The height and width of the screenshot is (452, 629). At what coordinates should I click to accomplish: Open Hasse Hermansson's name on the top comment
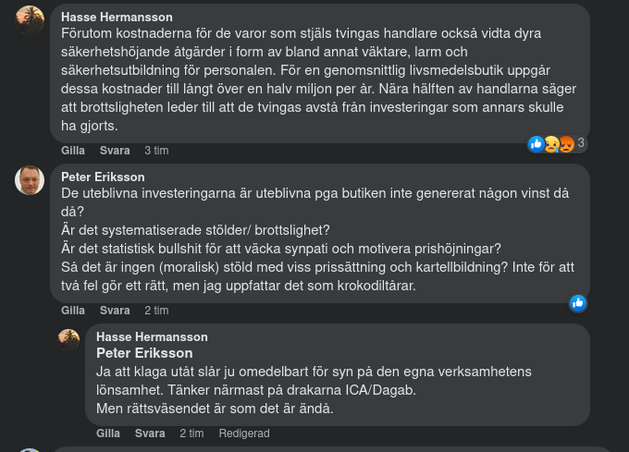tap(117, 17)
